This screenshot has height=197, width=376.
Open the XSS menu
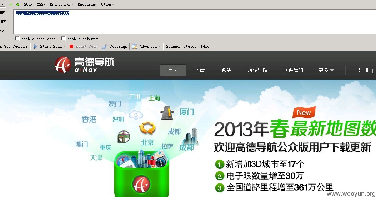(41, 4)
